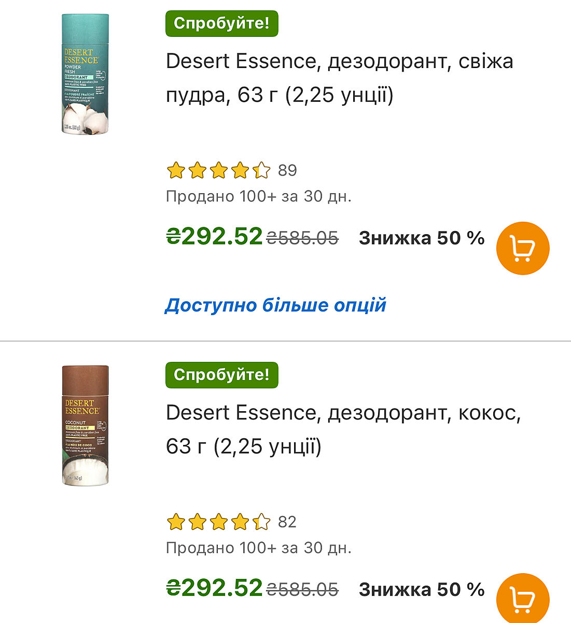
Task: Click star rating of Coconut deodorant
Action: click(218, 522)
